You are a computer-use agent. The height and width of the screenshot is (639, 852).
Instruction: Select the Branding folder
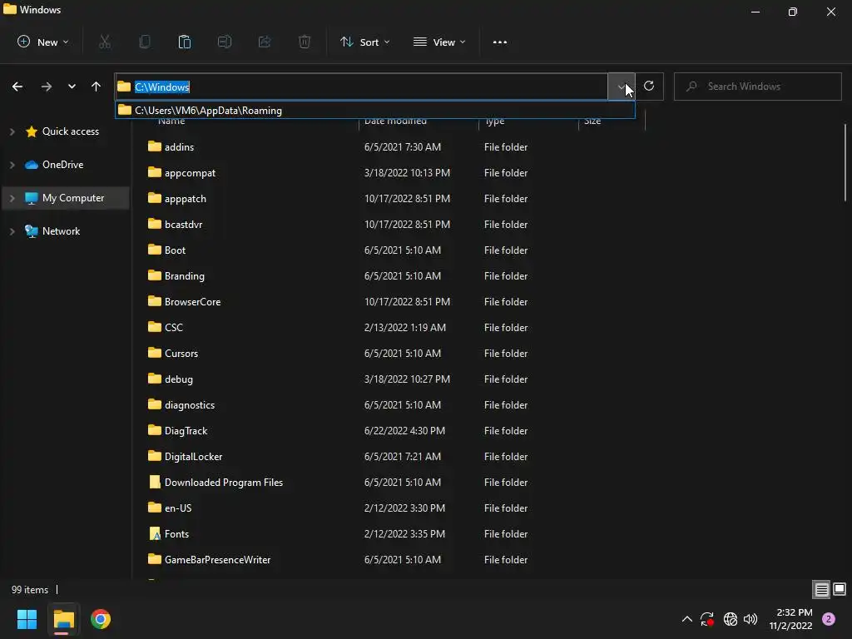(184, 276)
